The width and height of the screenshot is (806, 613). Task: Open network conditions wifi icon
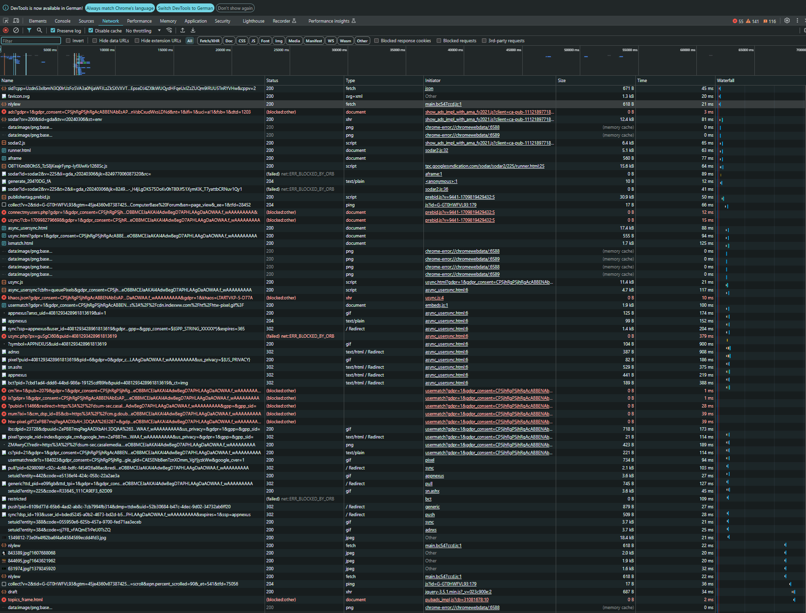coord(169,30)
